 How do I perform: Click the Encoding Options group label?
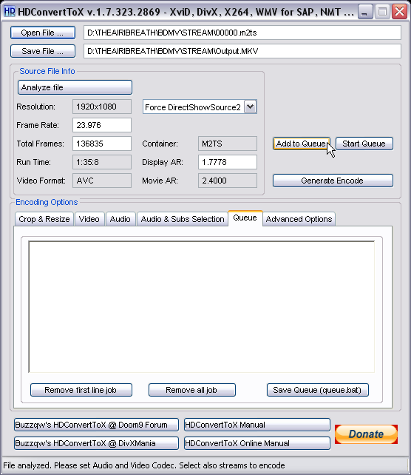click(47, 202)
